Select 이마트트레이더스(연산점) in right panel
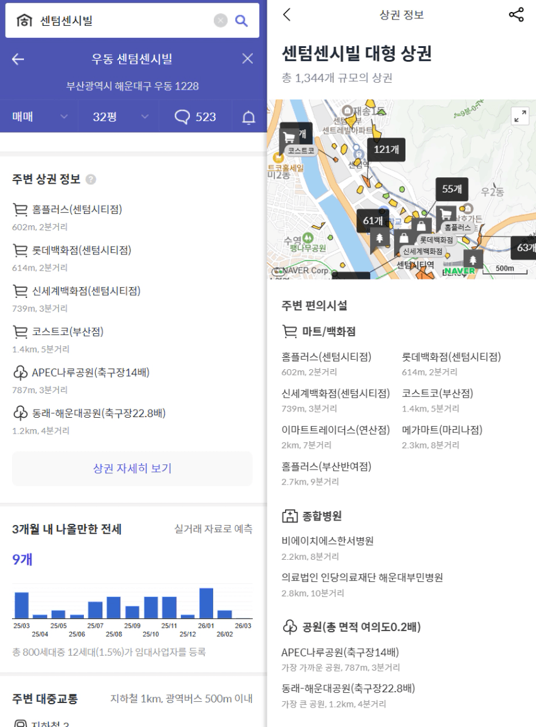 click(336, 430)
